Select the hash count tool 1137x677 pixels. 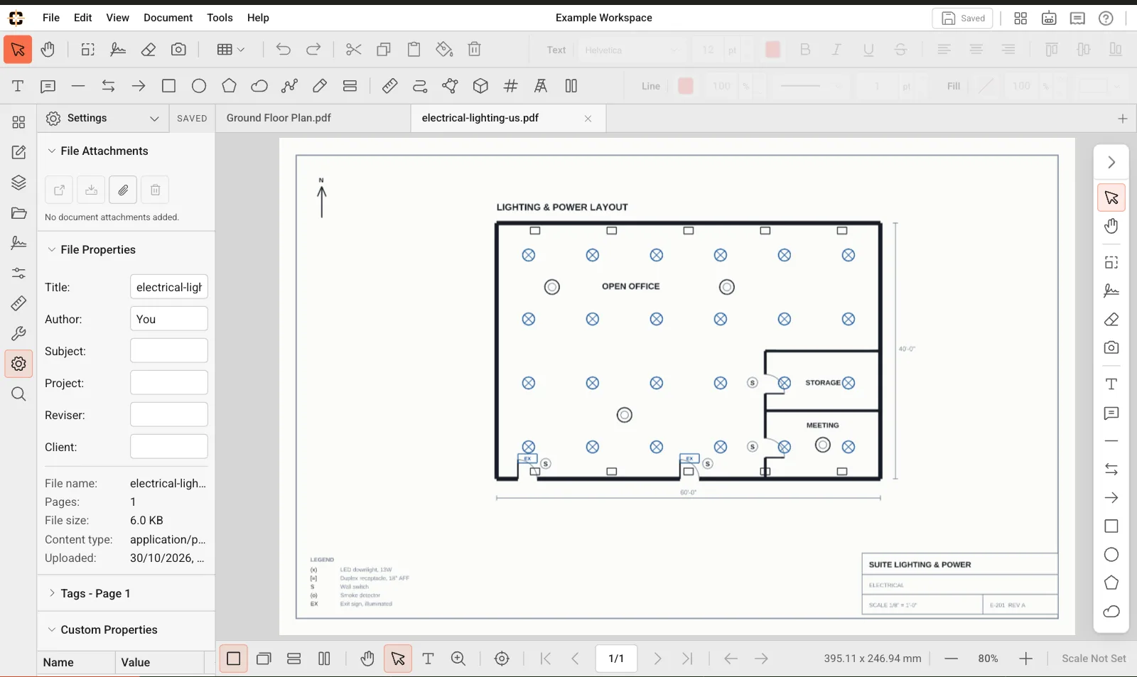coord(510,86)
